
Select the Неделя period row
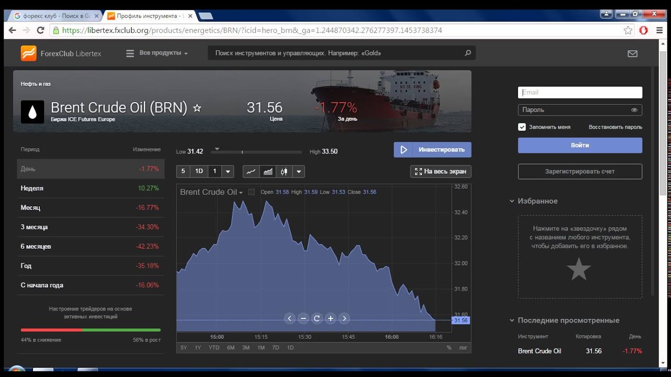coord(90,188)
